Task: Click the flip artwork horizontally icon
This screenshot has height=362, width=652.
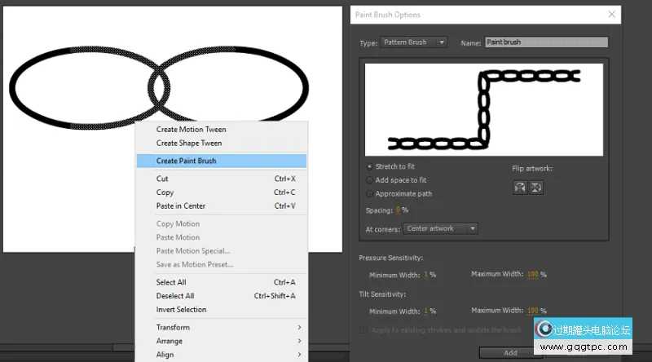Action: [x=519, y=187]
